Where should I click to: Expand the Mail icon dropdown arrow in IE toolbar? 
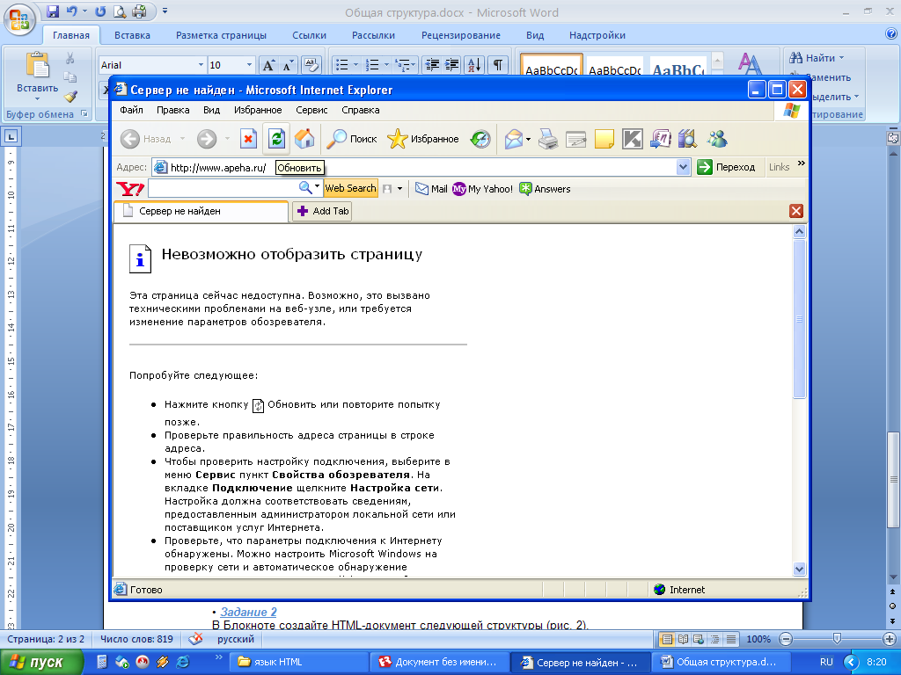528,139
